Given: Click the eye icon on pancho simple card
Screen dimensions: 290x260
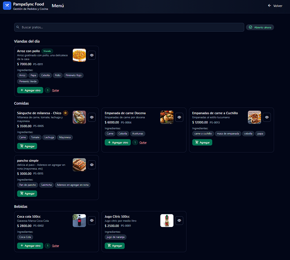Looking at the screenshot, I should 92,165.
